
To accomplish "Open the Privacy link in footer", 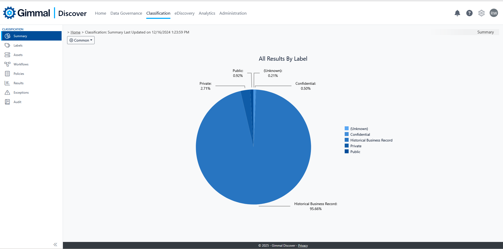I will click(x=303, y=246).
